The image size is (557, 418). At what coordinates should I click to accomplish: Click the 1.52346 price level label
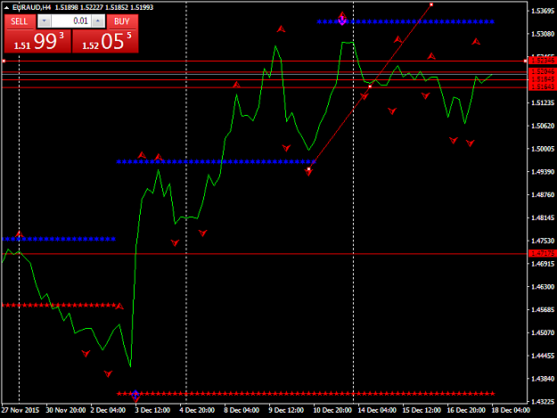point(542,60)
